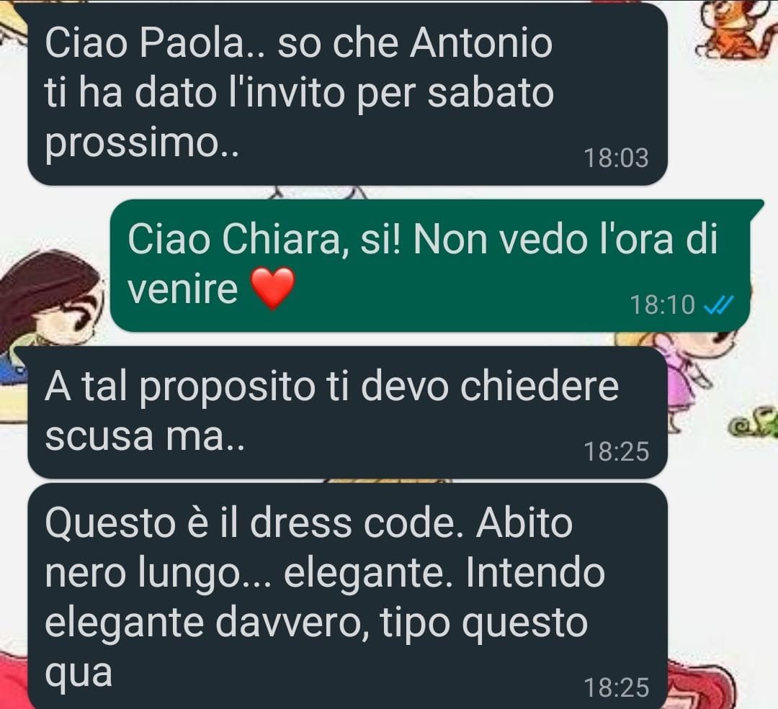This screenshot has height=709, width=778.
Task: Tap the word 'Paola' in the first message
Action: 192,43
